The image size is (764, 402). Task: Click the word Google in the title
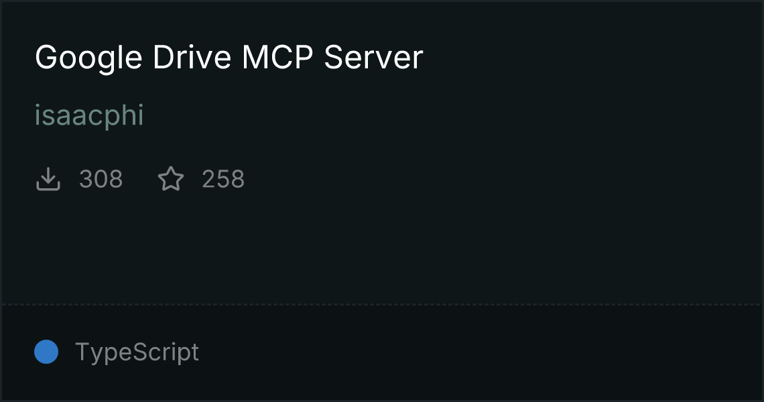point(88,58)
